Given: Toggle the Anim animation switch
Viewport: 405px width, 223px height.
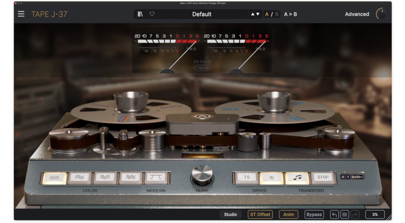Looking at the screenshot, I should point(288,215).
